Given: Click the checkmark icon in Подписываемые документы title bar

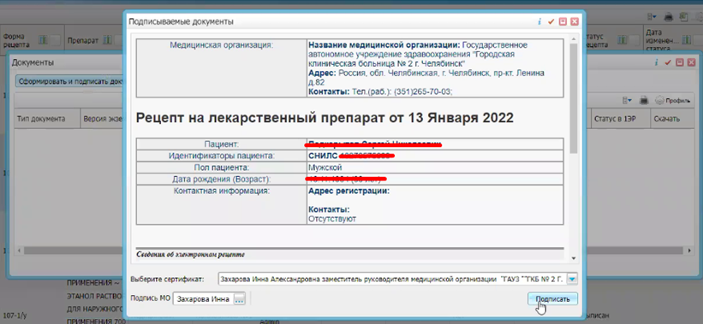Looking at the screenshot, I should click(x=551, y=21).
